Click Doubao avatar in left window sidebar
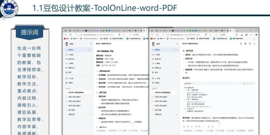Image resolution: width=270 pixels, height=135 pixels. (67, 44)
